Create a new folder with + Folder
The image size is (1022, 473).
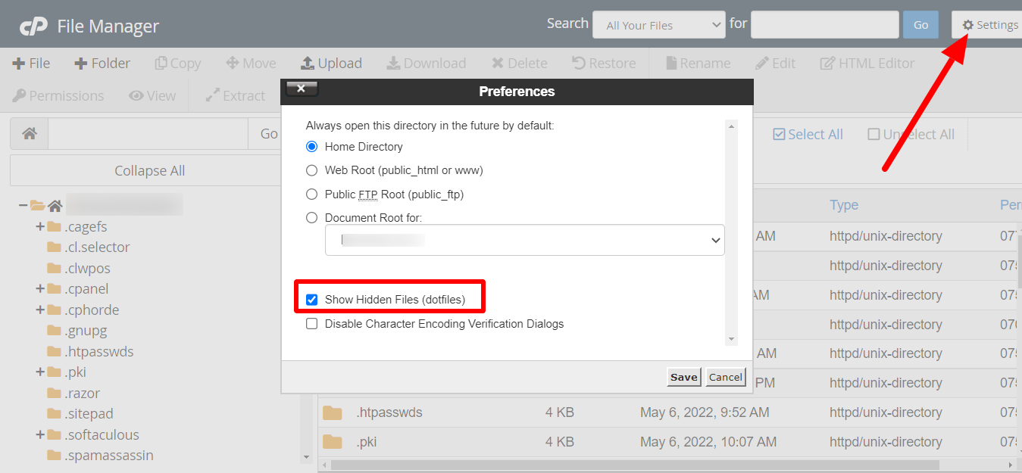(102, 64)
